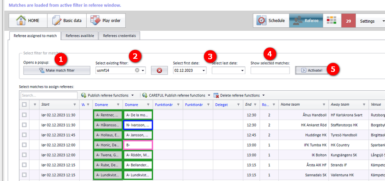The height and width of the screenshot is (181, 385).
Task: Open the Select first date picker dropdown
Action: click(x=204, y=71)
